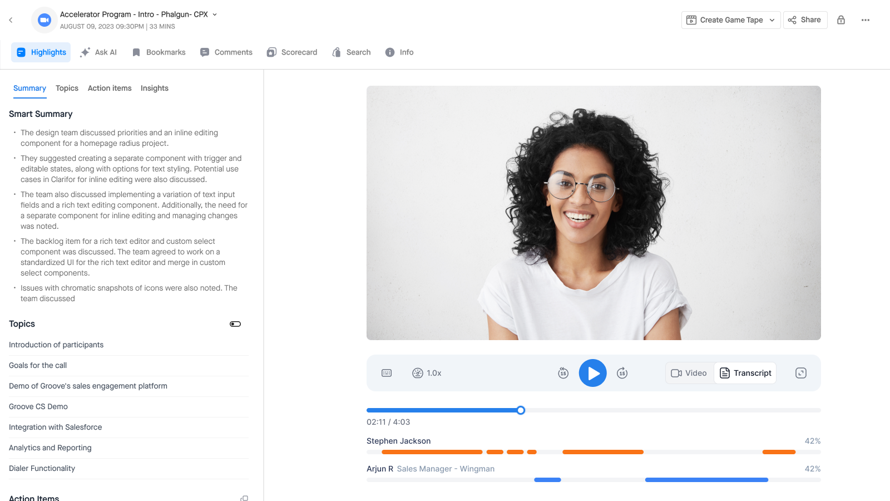Click the playback progress slider handle
Image resolution: width=890 pixels, height=501 pixels.
tap(521, 410)
